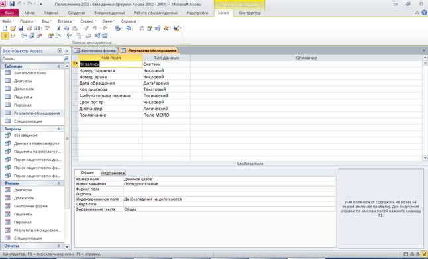Open the Специализация table in navigation pane

click(28, 121)
